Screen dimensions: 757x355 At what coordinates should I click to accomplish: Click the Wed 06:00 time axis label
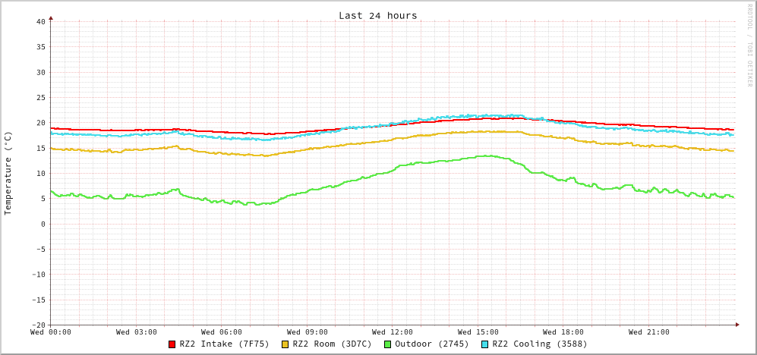(222, 332)
